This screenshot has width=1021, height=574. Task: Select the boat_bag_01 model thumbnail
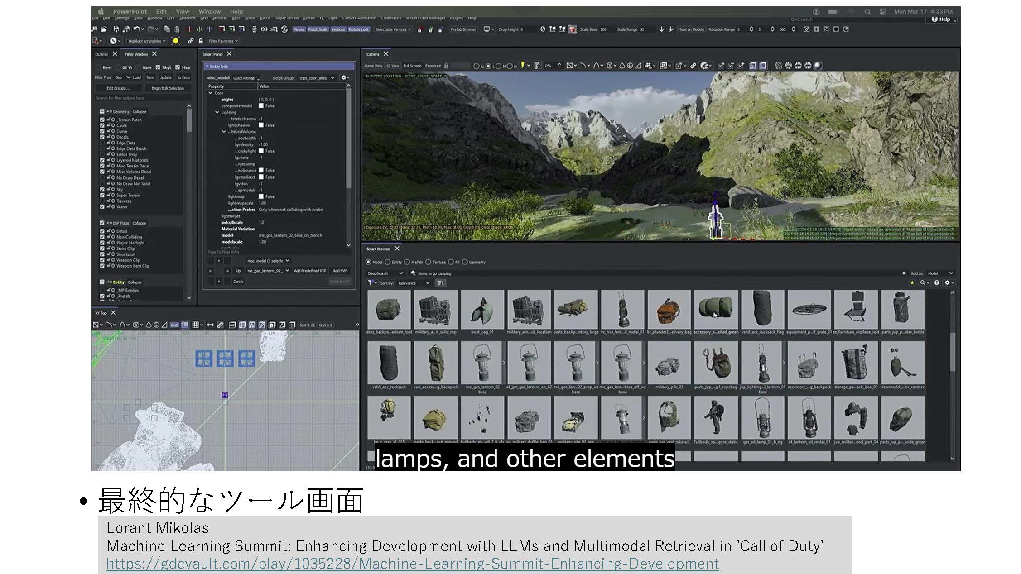click(x=482, y=309)
